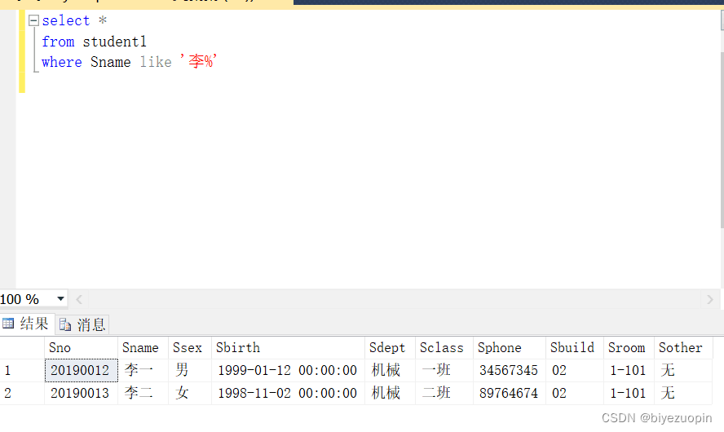Click Sdept cell 机械 in row 1
This screenshot has height=432, width=724.
391,370
